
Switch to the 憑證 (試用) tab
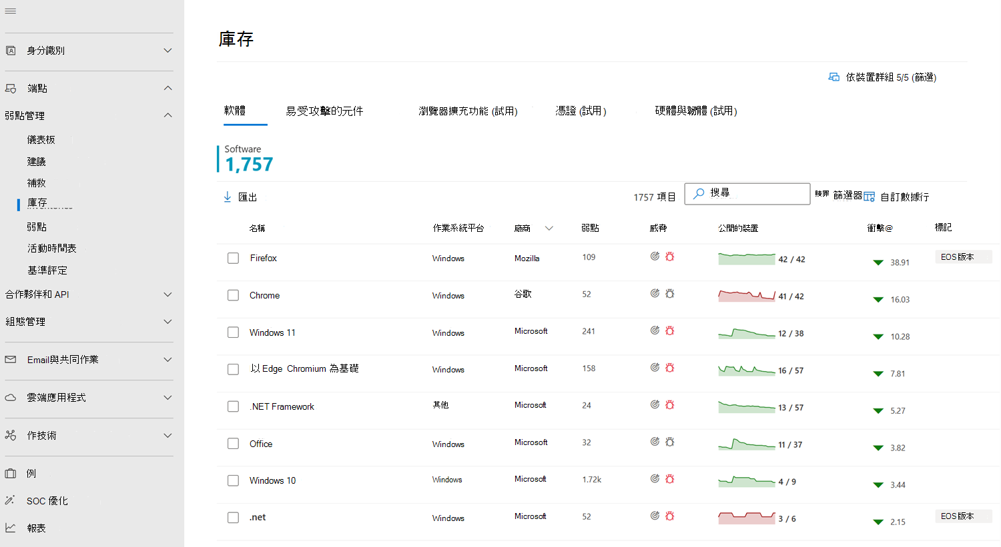(581, 111)
